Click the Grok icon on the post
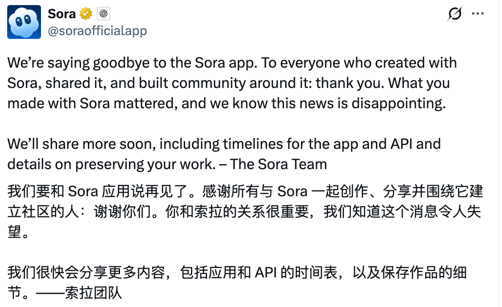This screenshot has width=502, height=307. (454, 14)
